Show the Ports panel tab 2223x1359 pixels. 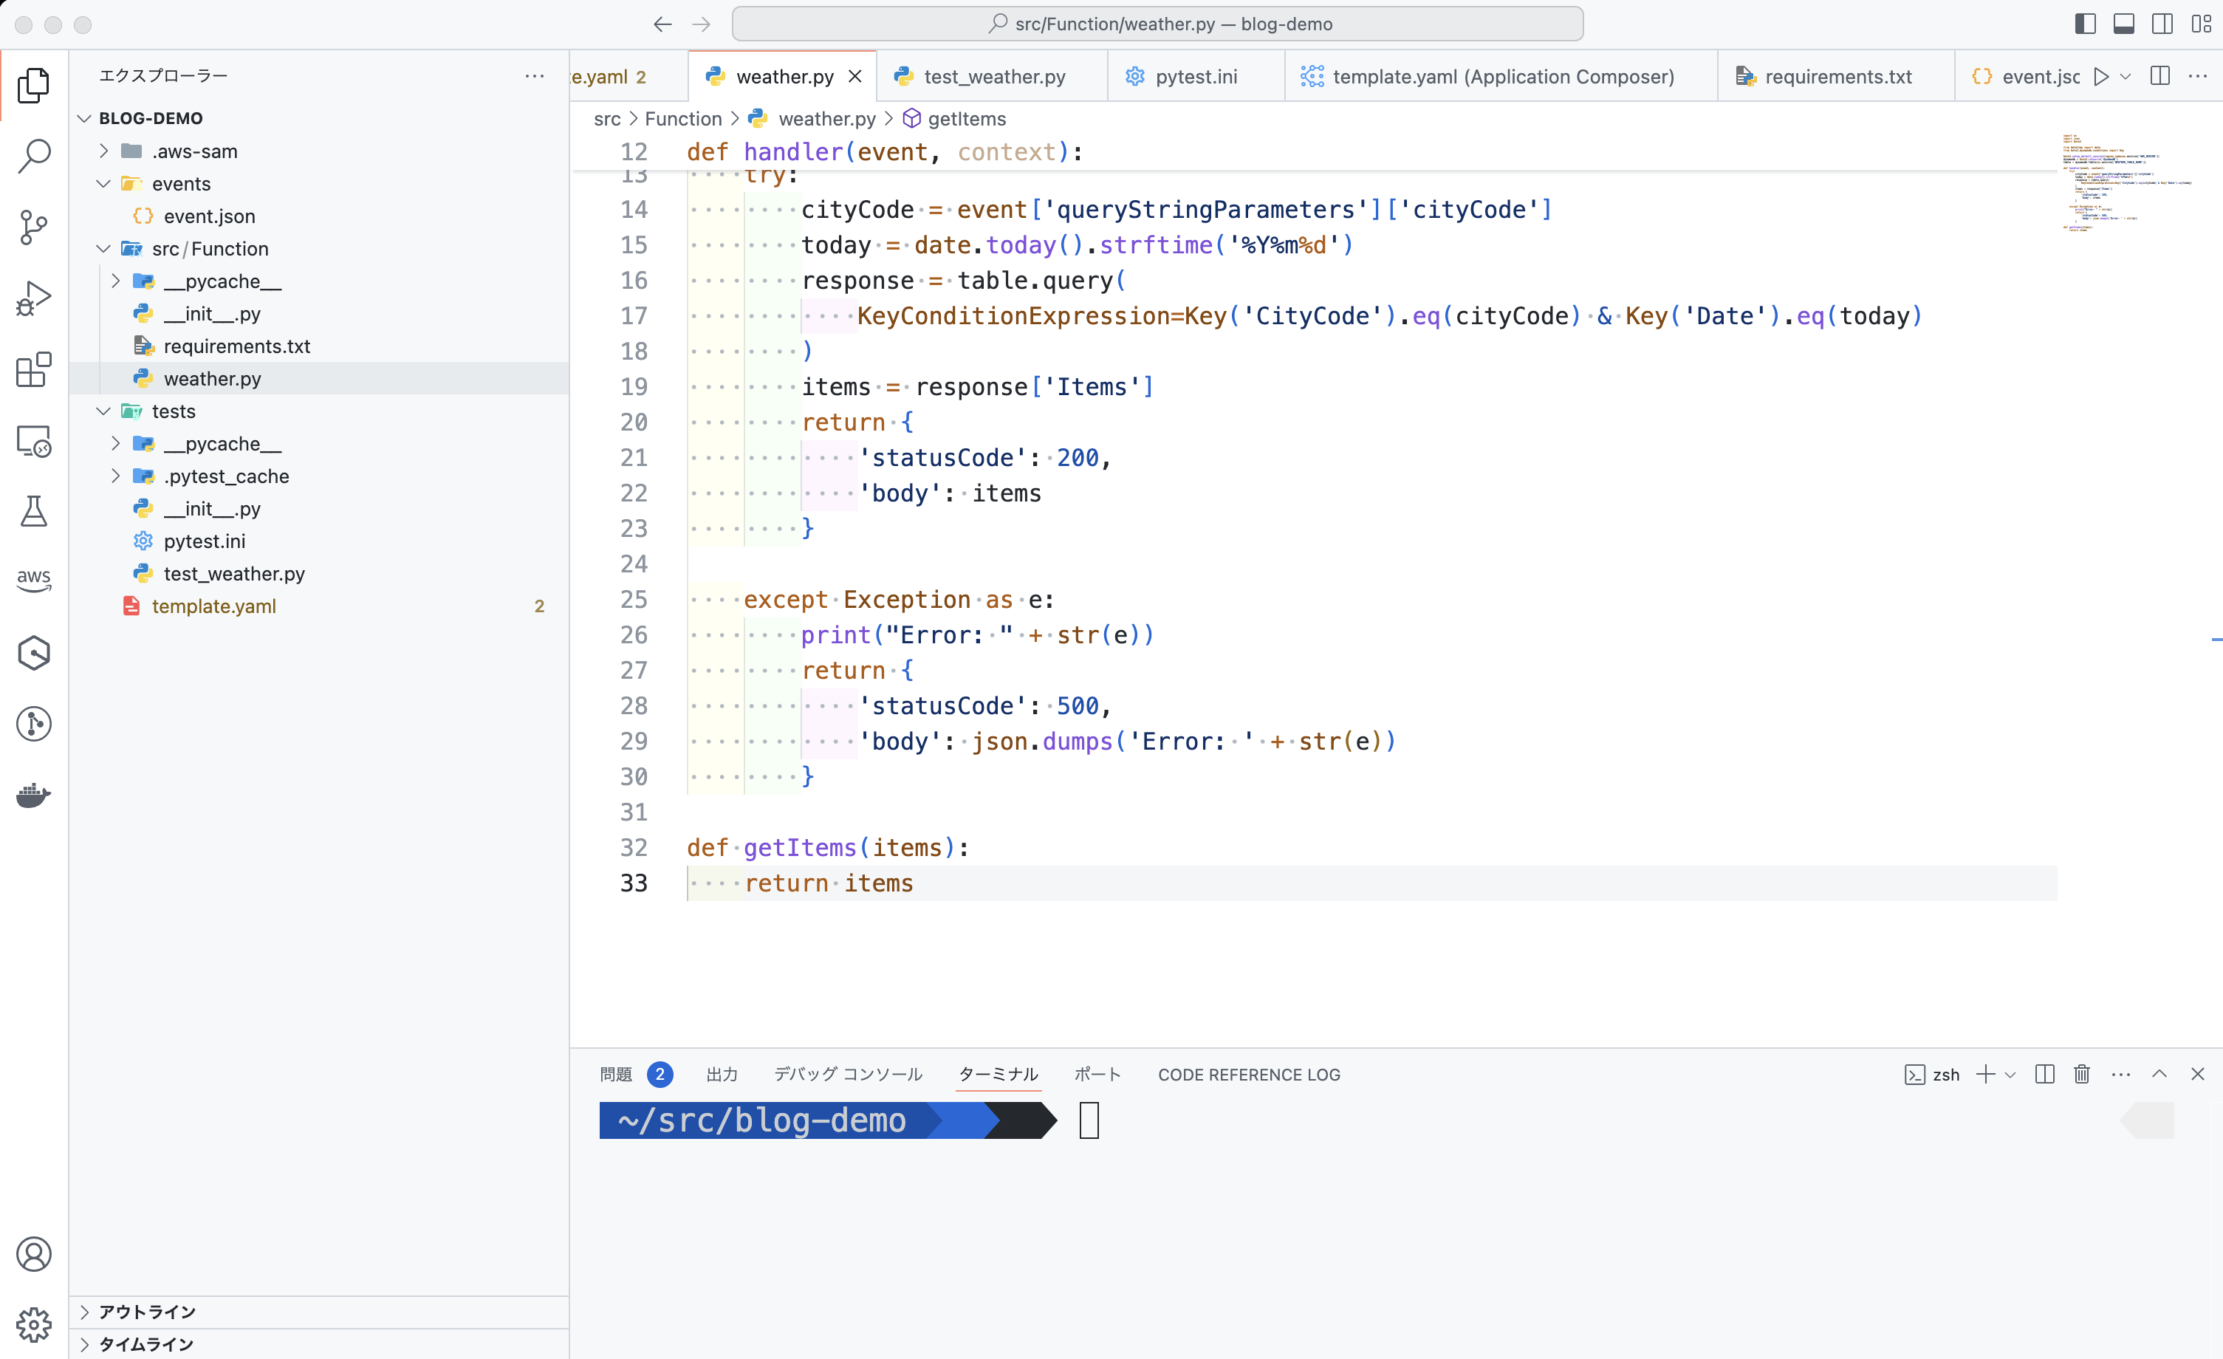pyautogui.click(x=1097, y=1074)
